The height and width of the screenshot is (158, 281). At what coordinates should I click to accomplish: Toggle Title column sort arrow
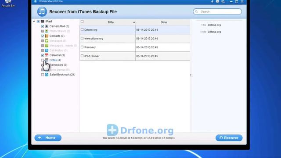tap(134, 22)
